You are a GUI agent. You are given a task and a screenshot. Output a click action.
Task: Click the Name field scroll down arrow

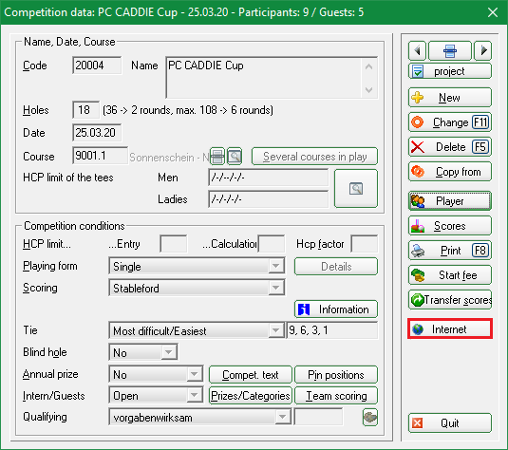pyautogui.click(x=368, y=89)
